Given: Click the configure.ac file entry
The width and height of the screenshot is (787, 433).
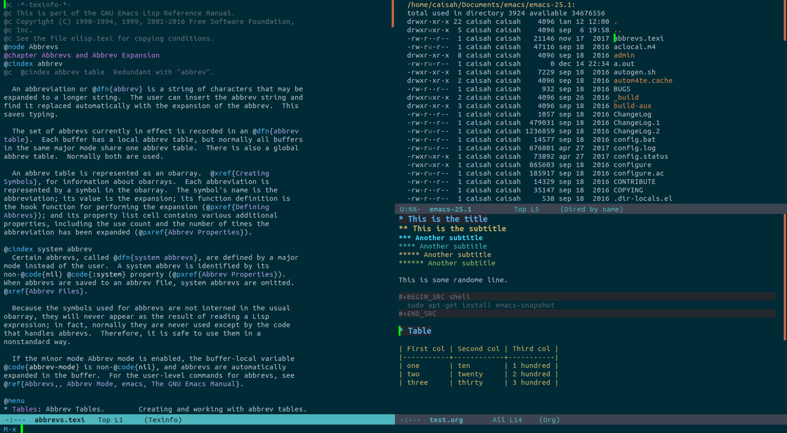Looking at the screenshot, I should pos(639,173).
